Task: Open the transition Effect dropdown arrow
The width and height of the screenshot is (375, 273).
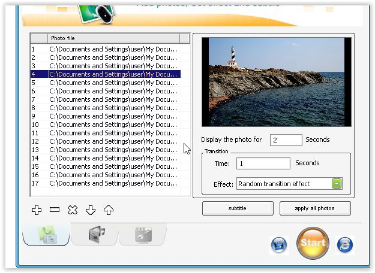Action: tap(337, 184)
